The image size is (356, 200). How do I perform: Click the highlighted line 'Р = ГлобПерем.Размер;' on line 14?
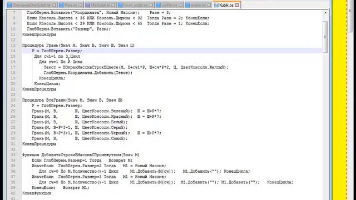pos(57,51)
